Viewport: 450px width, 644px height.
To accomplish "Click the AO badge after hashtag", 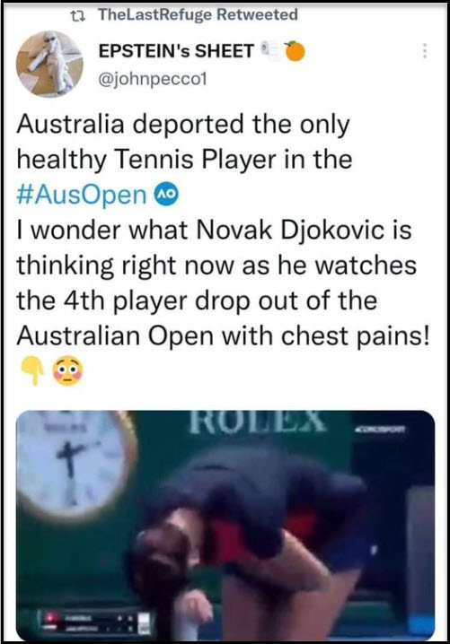I will pos(166,194).
